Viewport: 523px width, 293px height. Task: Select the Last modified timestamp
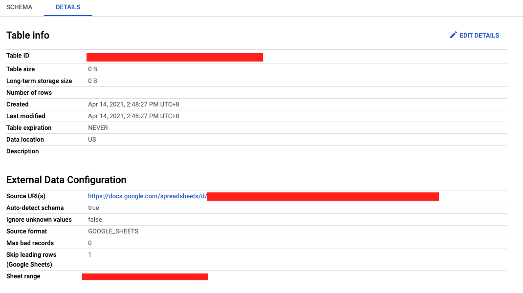(133, 116)
